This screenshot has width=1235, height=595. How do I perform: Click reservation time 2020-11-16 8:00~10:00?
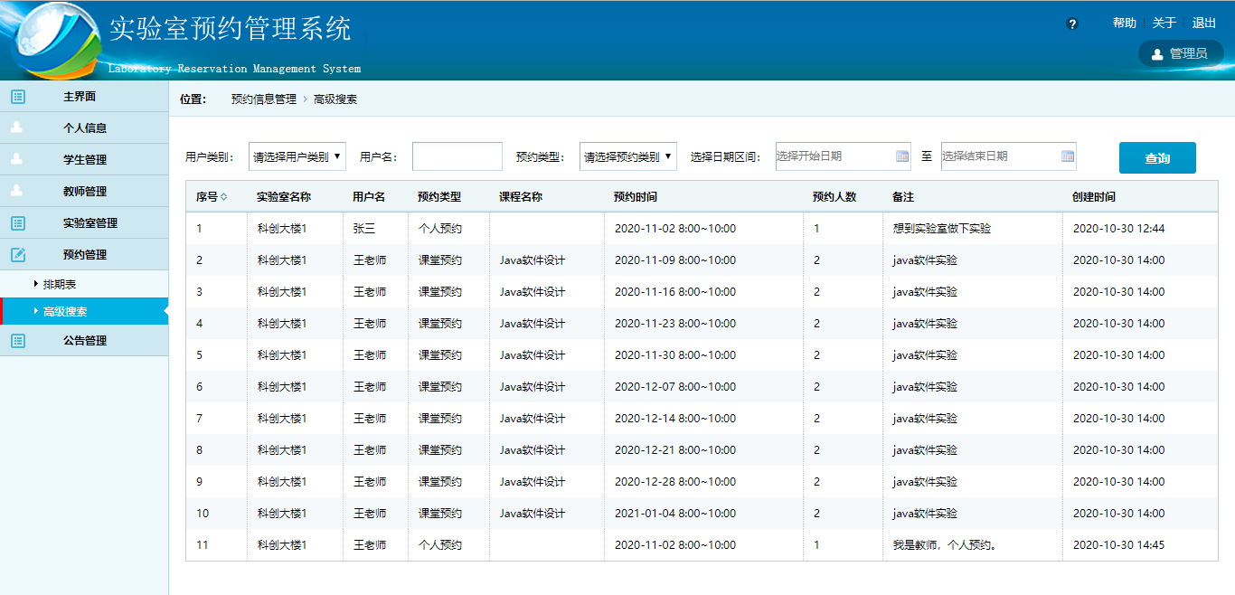(x=675, y=292)
